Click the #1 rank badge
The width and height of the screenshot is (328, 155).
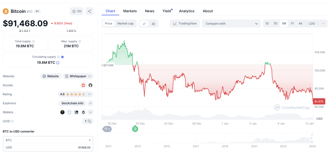[37, 11]
